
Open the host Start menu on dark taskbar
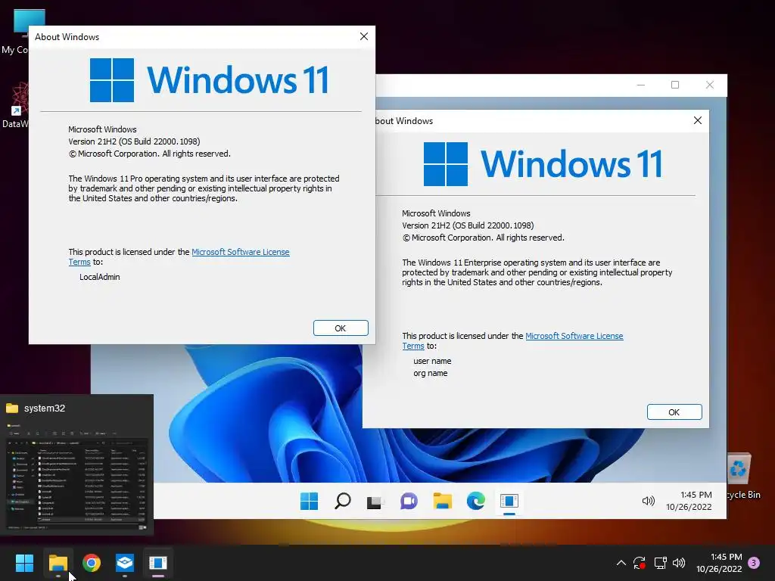tap(24, 563)
